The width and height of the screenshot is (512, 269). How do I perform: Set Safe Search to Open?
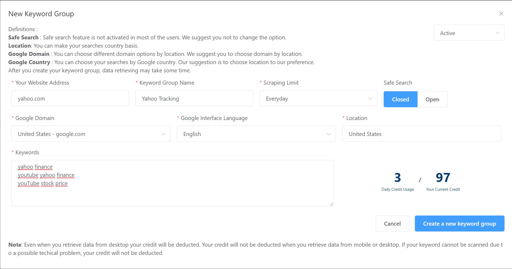432,99
